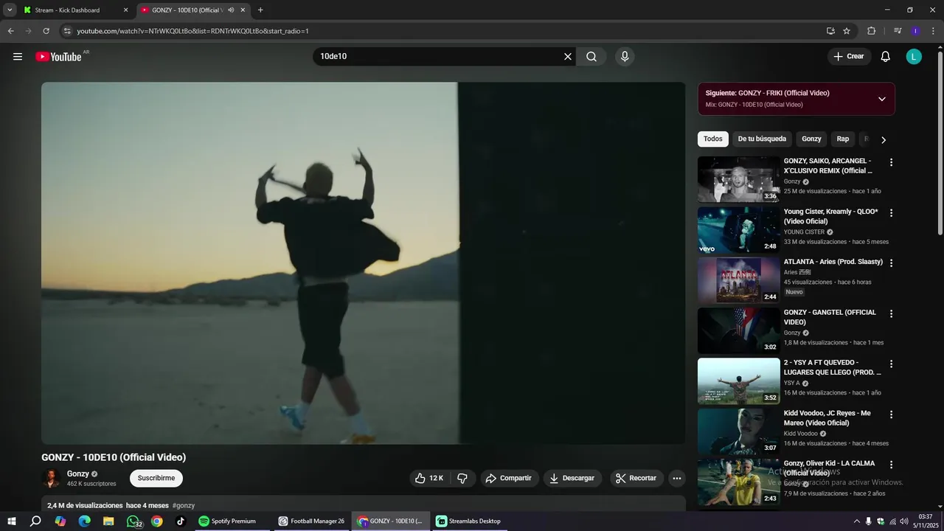Select the Gonzy filter chip
The height and width of the screenshot is (531, 944).
pos(811,139)
